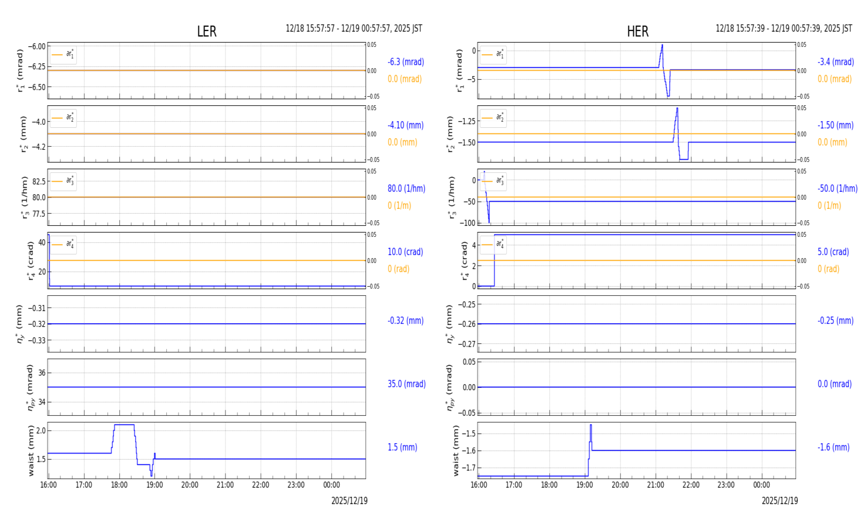The height and width of the screenshot is (526, 860).
Task: Click the 16:00 tick on the HER time axis
Action: coord(479,485)
